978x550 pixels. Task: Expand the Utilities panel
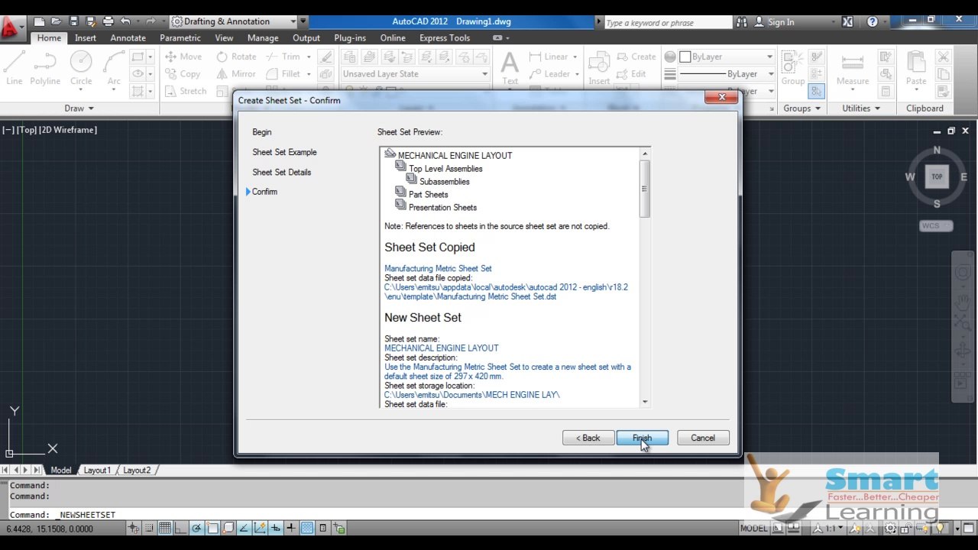click(x=861, y=108)
